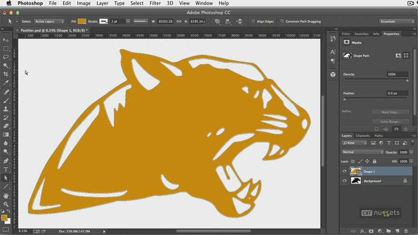Switch to the Channels tab

tap(362, 136)
